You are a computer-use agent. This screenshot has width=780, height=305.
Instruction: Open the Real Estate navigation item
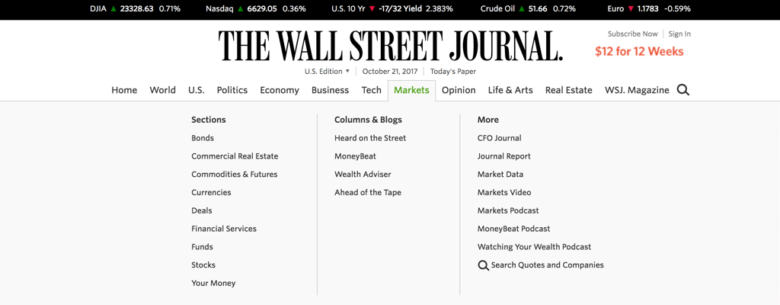pos(568,90)
